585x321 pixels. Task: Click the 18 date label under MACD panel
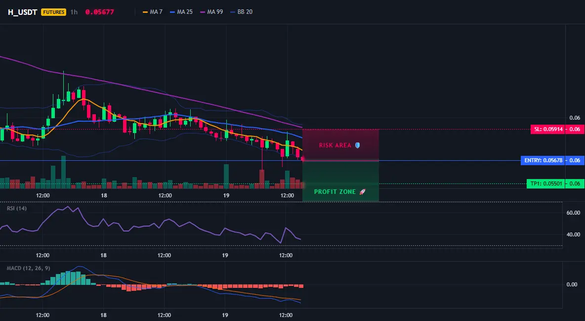click(x=103, y=315)
